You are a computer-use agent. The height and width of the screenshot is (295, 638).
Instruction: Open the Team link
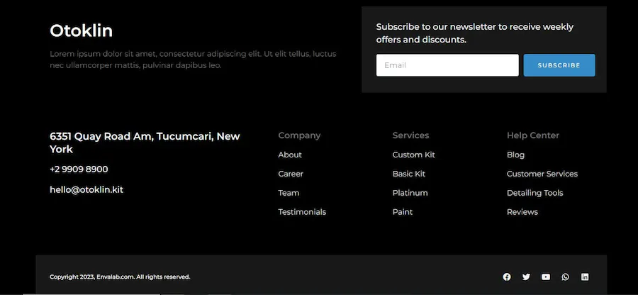(289, 193)
